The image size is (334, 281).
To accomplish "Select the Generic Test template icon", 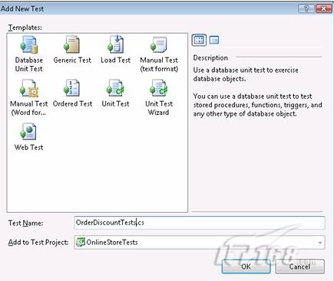I will 72,45.
